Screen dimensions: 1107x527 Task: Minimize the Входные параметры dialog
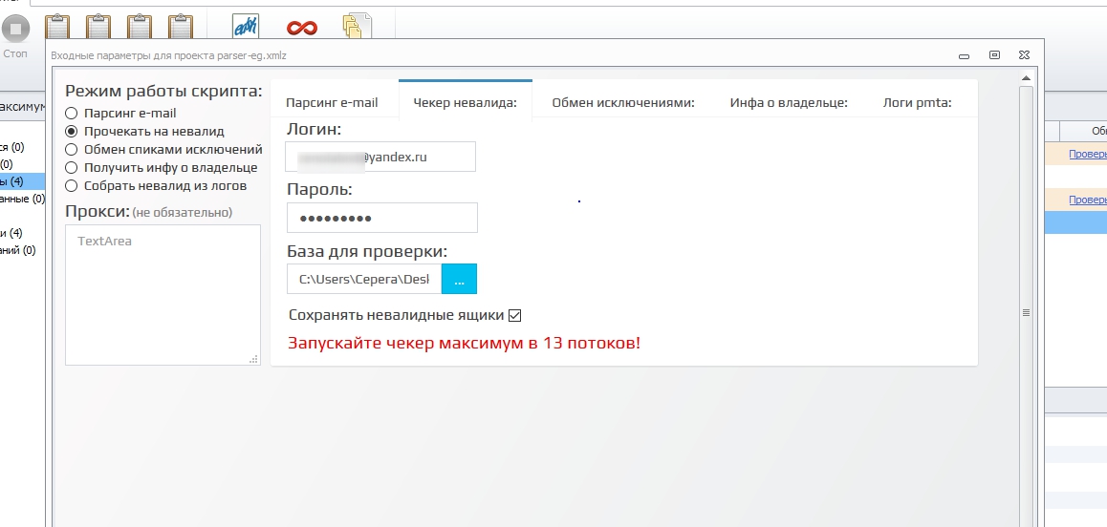[x=963, y=55]
